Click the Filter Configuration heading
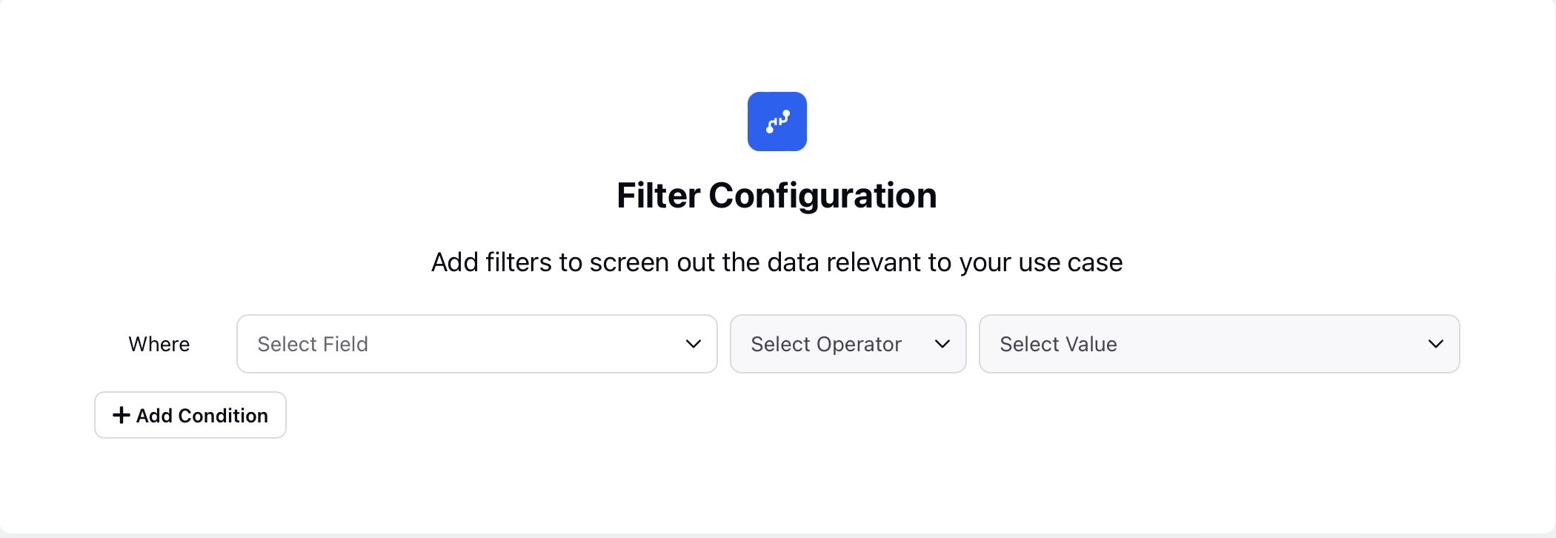Image resolution: width=1556 pixels, height=538 pixels. [x=777, y=196]
